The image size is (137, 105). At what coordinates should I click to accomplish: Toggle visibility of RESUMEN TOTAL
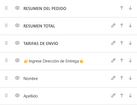point(17,26)
